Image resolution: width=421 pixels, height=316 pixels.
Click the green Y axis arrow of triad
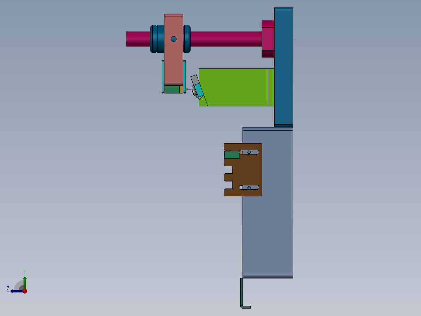coord(25,282)
